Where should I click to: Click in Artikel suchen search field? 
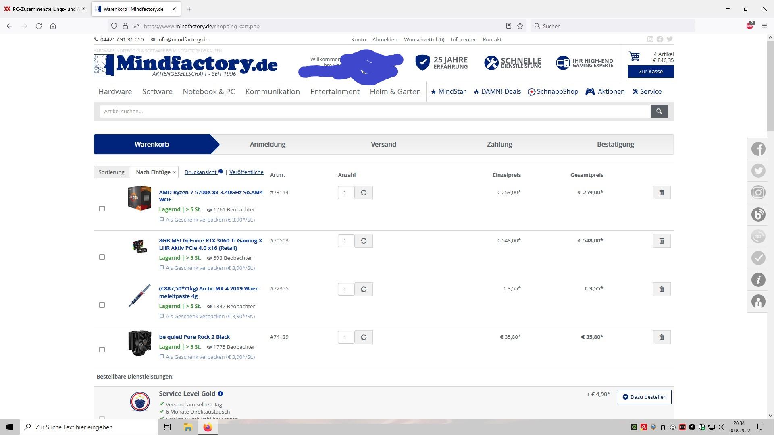click(375, 111)
